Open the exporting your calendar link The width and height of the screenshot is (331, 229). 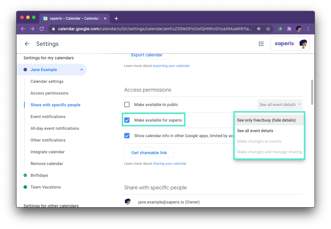point(171,66)
